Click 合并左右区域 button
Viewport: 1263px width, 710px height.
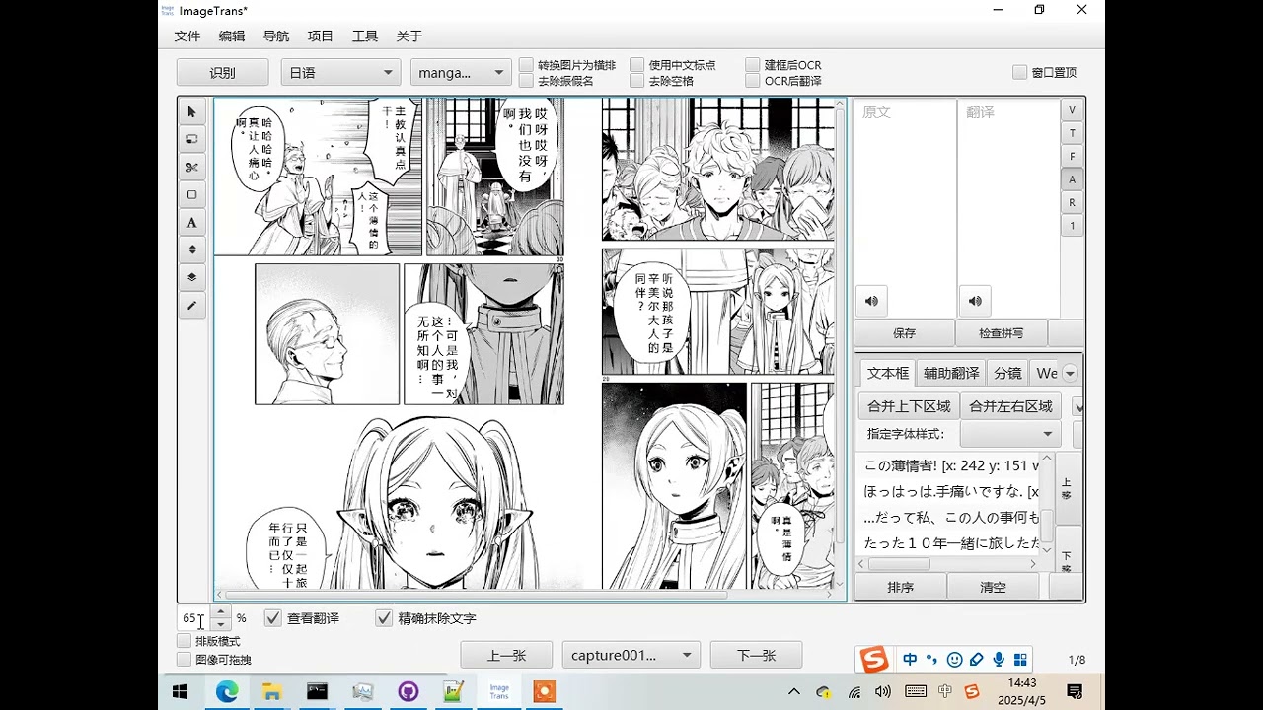[x=1010, y=406]
